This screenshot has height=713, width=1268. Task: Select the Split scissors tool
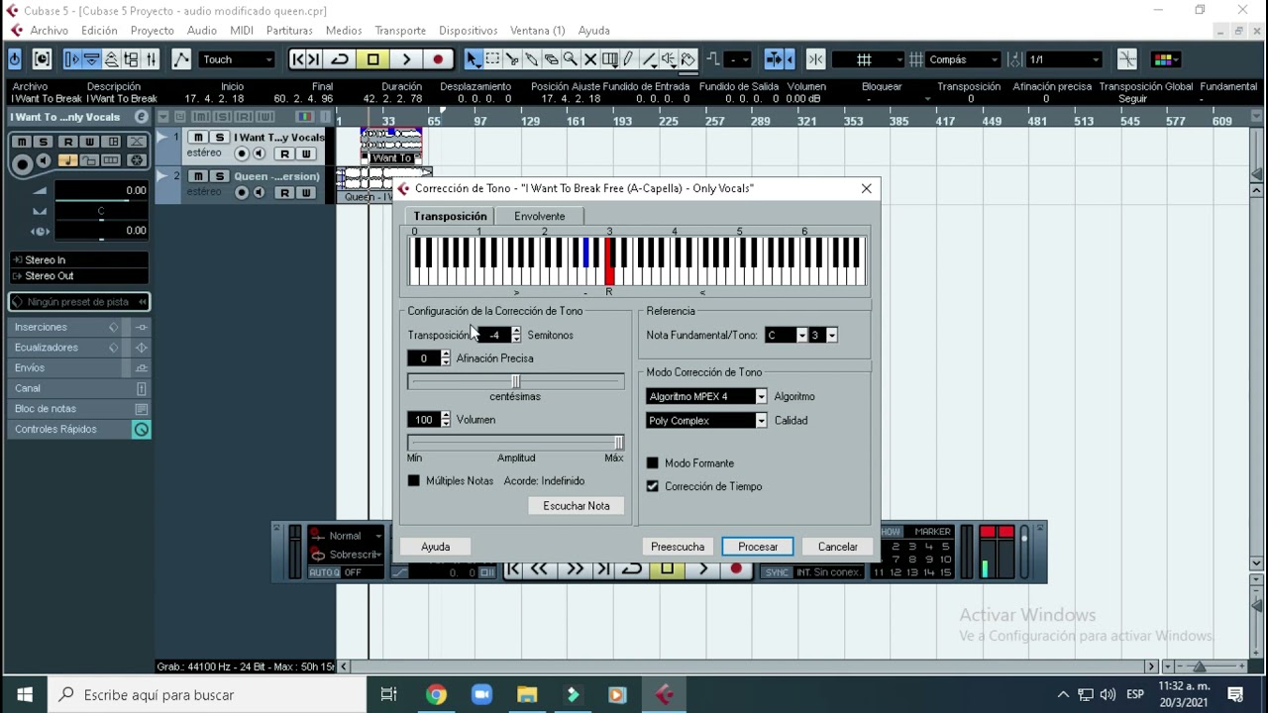[512, 59]
